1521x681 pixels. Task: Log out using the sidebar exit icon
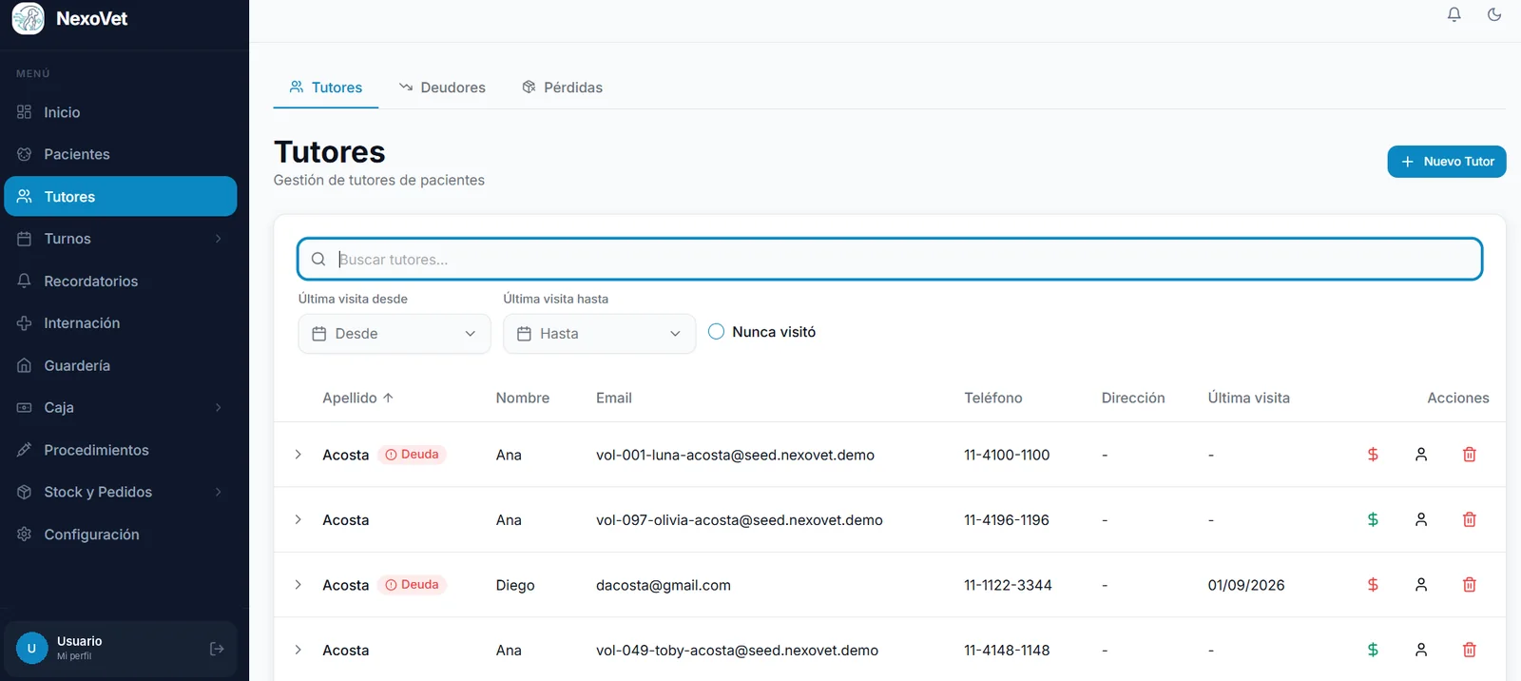point(217,649)
